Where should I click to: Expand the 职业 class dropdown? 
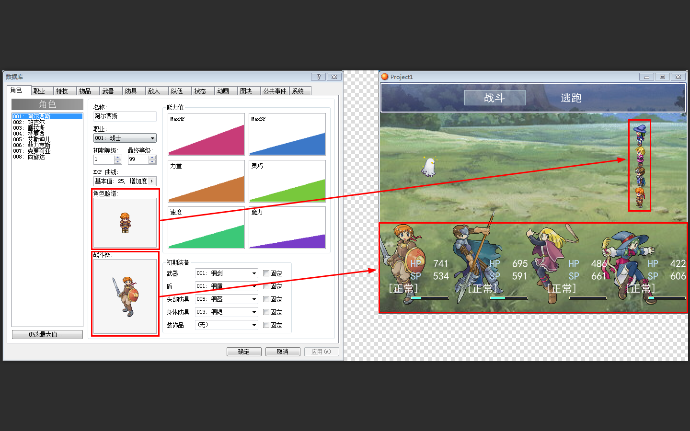point(125,138)
